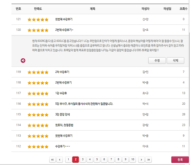The image size is (190, 165).
Task: Go to previous page with single-left arrow
Action: click(60, 159)
